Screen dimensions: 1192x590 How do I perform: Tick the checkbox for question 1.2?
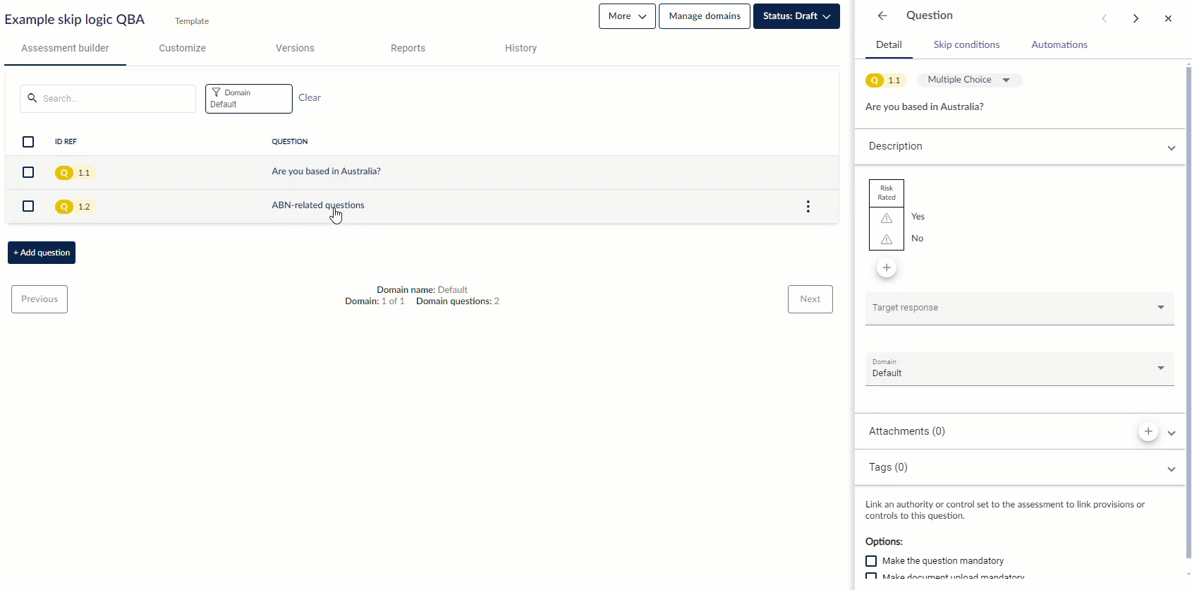pyautogui.click(x=28, y=206)
